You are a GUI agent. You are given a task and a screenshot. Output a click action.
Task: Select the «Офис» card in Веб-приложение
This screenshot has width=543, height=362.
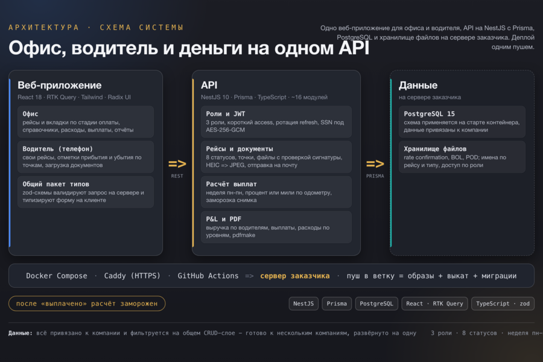86,122
